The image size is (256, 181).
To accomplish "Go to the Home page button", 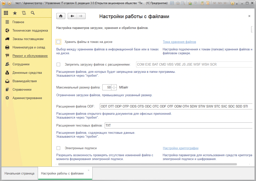I will click(61, 16).
